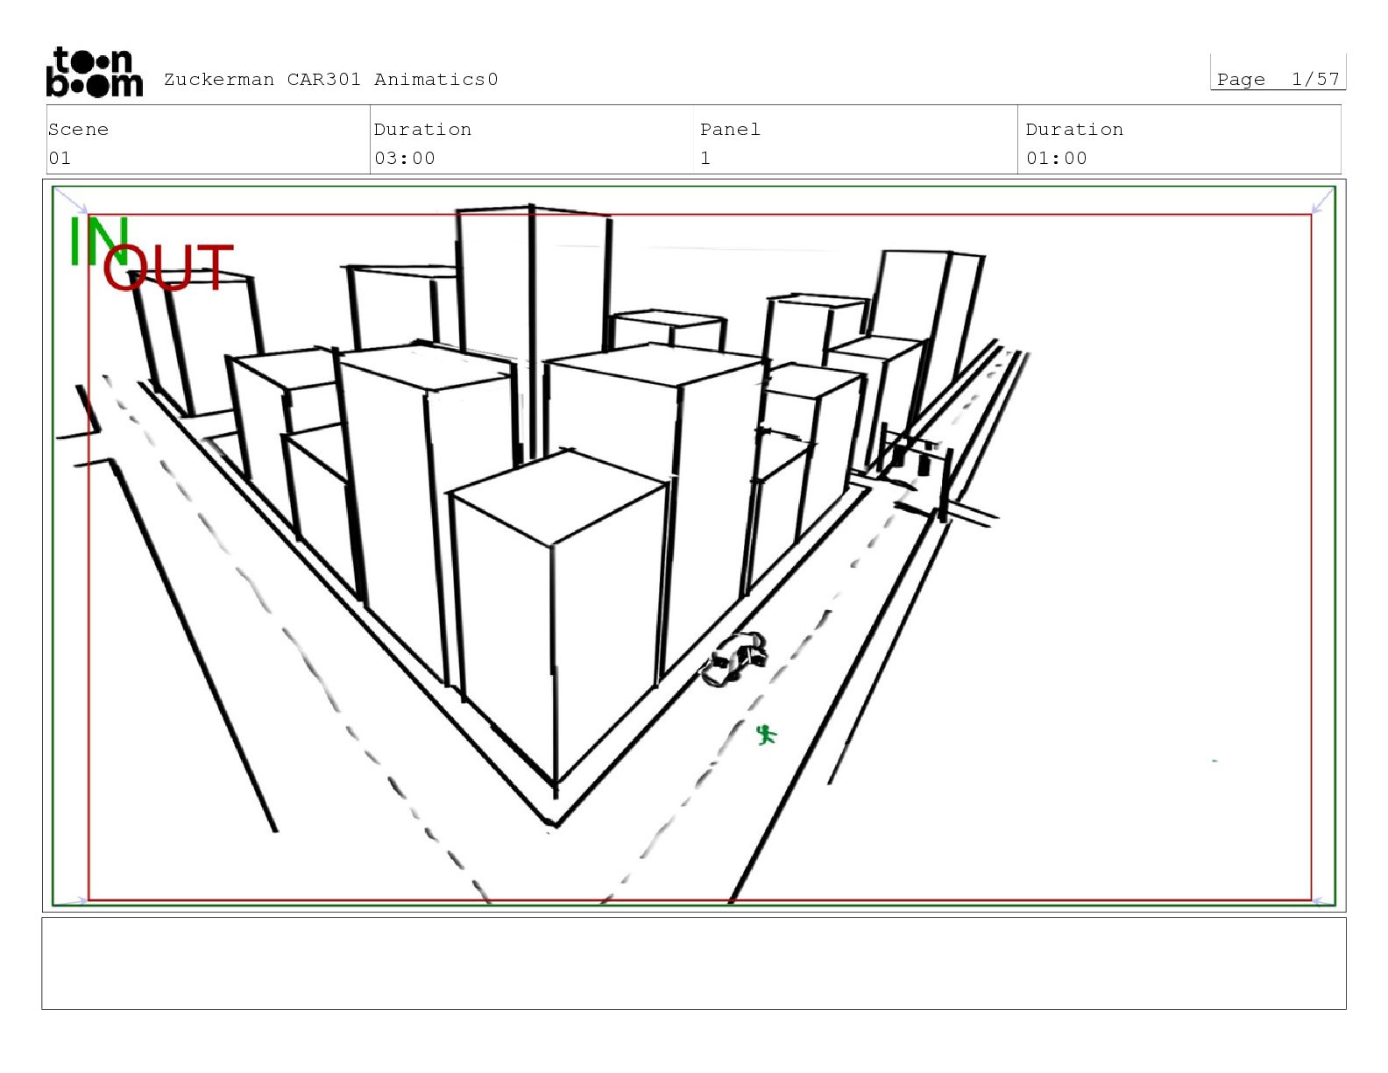Click the scene duration value '03:00'
The width and height of the screenshot is (1388, 1073).
tap(404, 159)
